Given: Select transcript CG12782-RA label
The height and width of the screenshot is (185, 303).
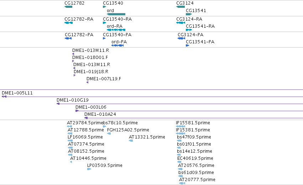Looking at the screenshot, I should (x=79, y=19).
